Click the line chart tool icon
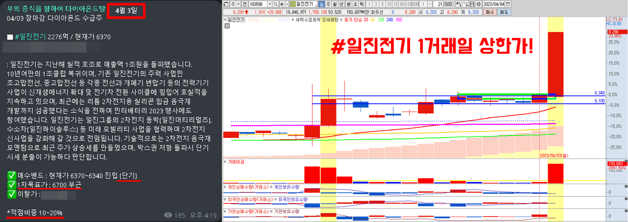 pos(466,4)
